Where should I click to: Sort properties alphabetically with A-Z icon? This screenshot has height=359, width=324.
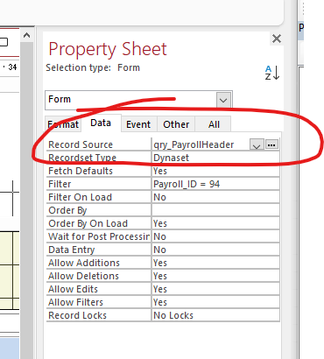coord(272,73)
